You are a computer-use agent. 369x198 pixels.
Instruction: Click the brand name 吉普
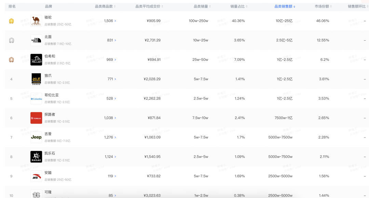point(48,134)
